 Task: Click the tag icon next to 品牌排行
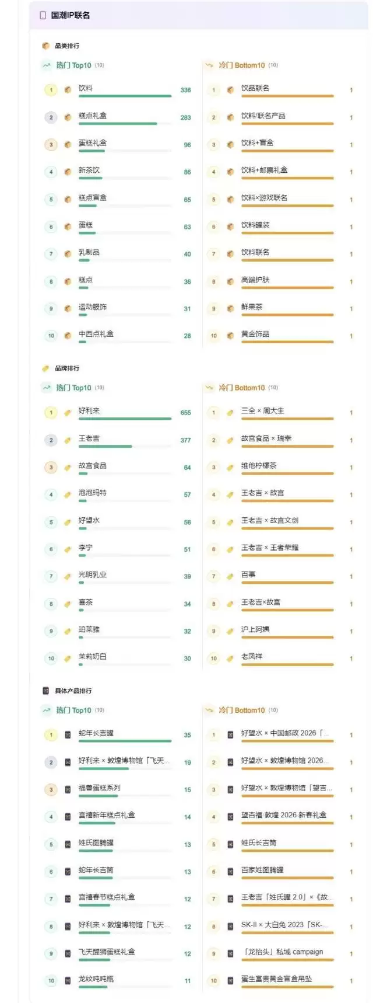(x=45, y=368)
